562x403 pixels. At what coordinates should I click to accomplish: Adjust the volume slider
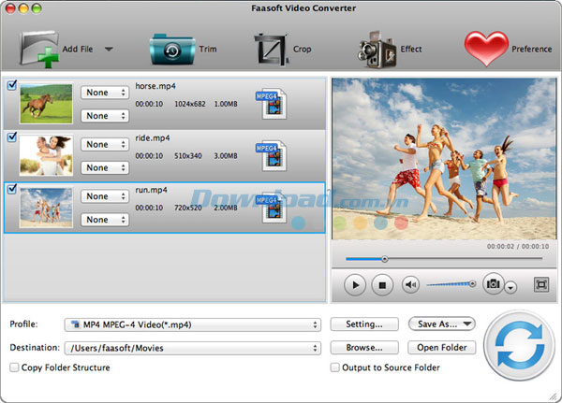451,284
